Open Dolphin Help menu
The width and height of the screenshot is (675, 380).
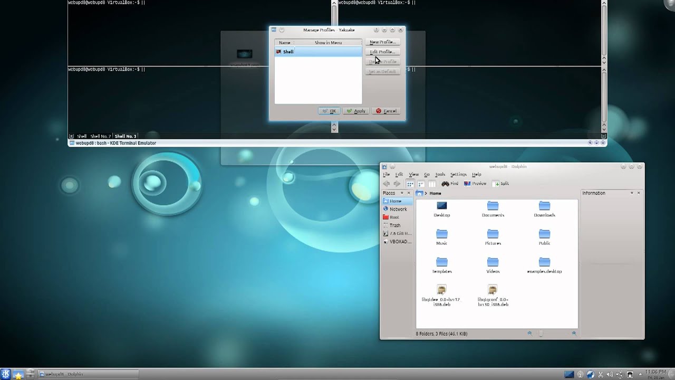tap(477, 175)
